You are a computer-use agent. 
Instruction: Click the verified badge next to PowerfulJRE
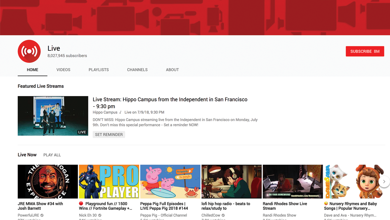pyautogui.click(x=41, y=215)
